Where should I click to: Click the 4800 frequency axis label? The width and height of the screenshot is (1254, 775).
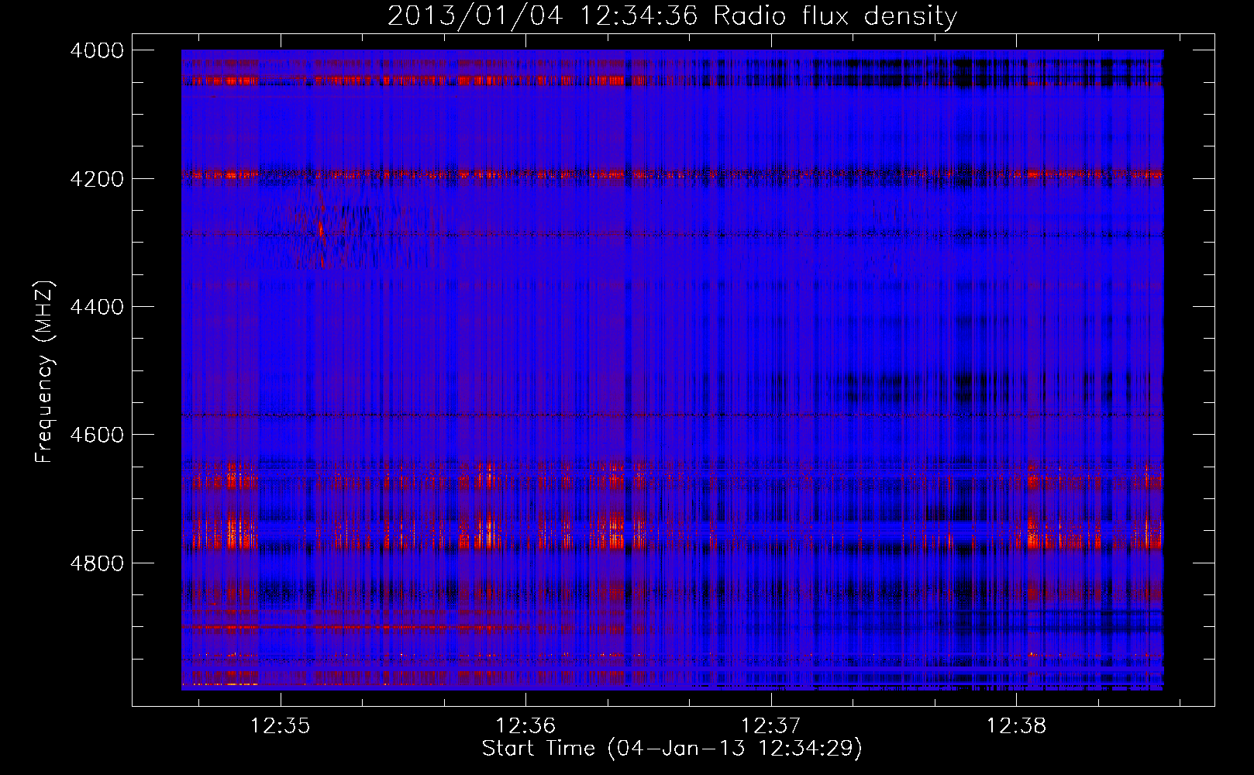click(x=97, y=563)
